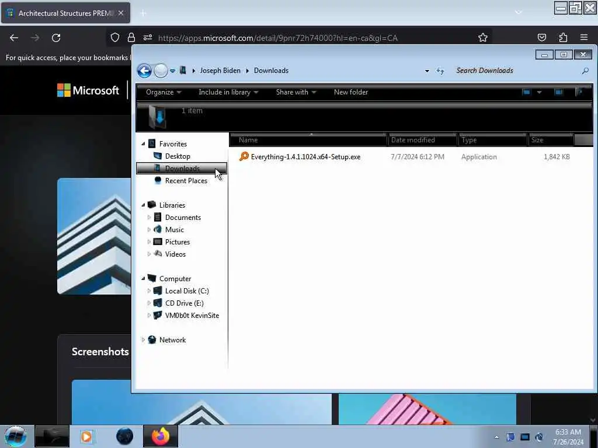Click the Explorer help icon
598x448 pixels.
579,92
